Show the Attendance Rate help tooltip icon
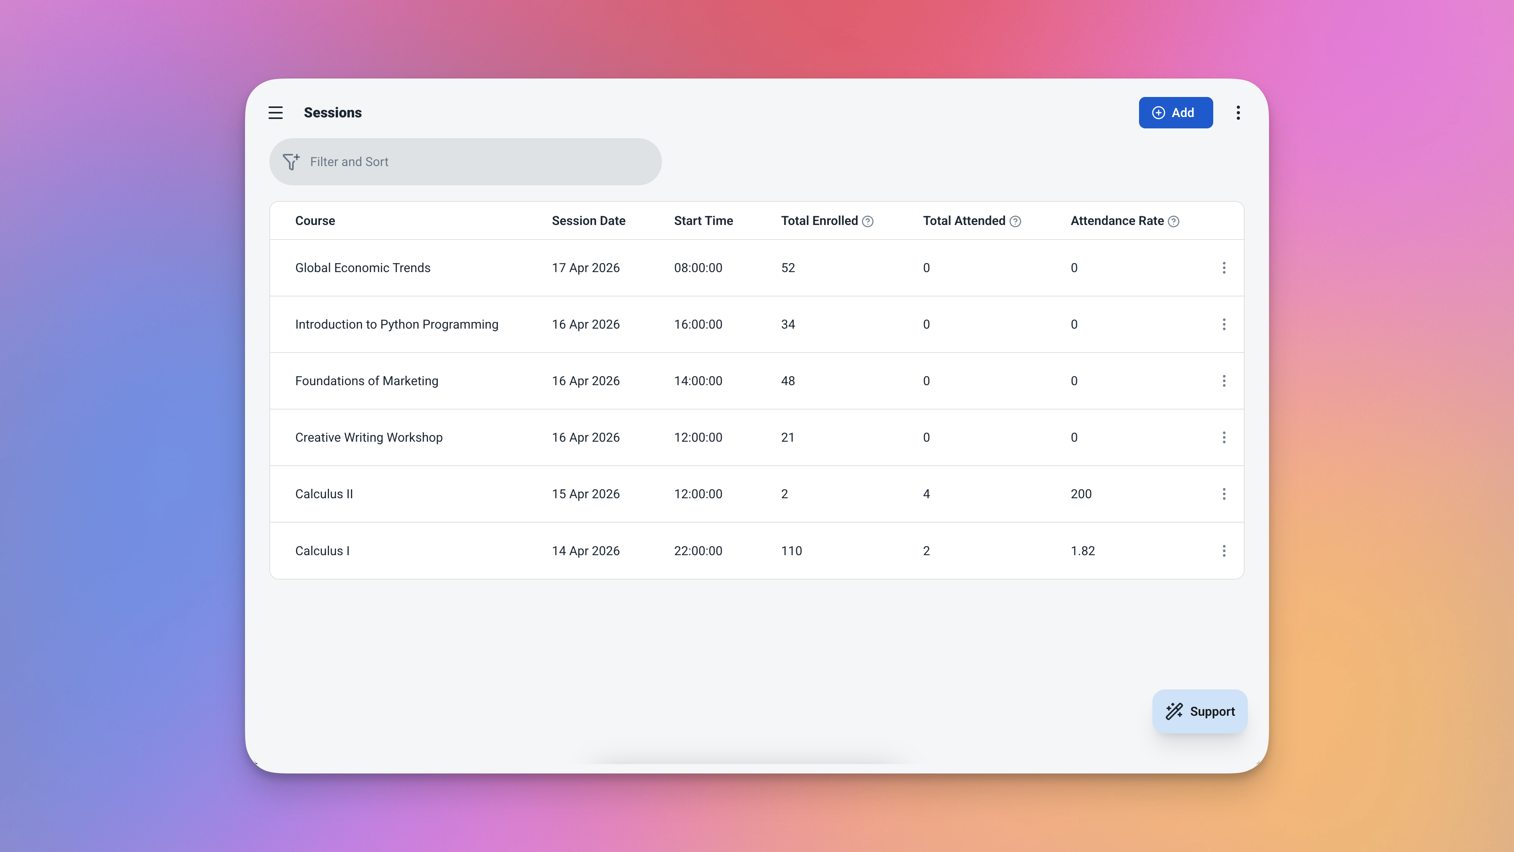 (1173, 221)
